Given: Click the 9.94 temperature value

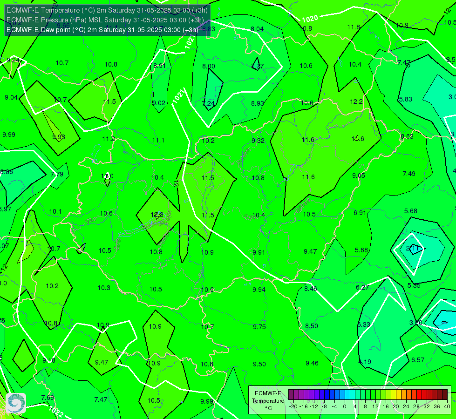Looking at the screenshot, I should click(x=259, y=290).
